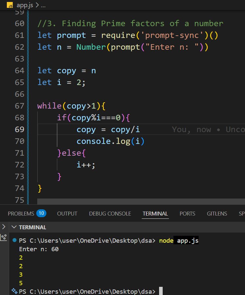Click the if(copy%i===0) condition
The height and width of the screenshot is (295, 245).
pyautogui.click(x=93, y=118)
